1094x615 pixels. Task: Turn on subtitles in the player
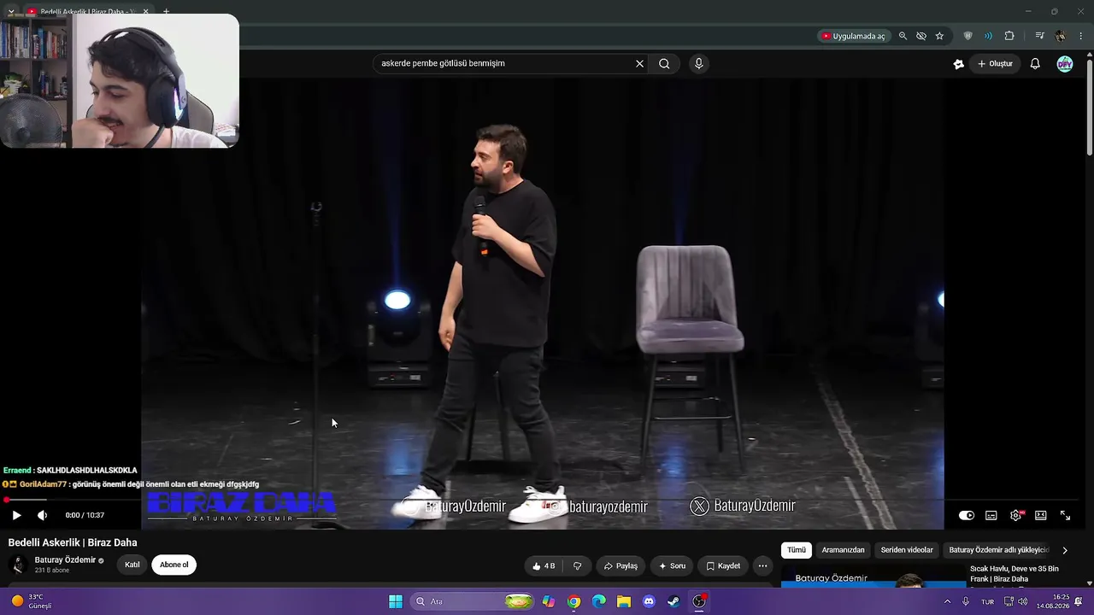point(991,515)
